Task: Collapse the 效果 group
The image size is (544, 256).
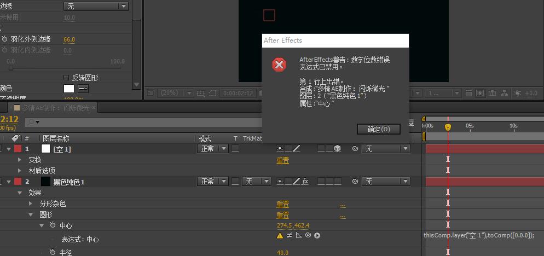Action: (20, 193)
